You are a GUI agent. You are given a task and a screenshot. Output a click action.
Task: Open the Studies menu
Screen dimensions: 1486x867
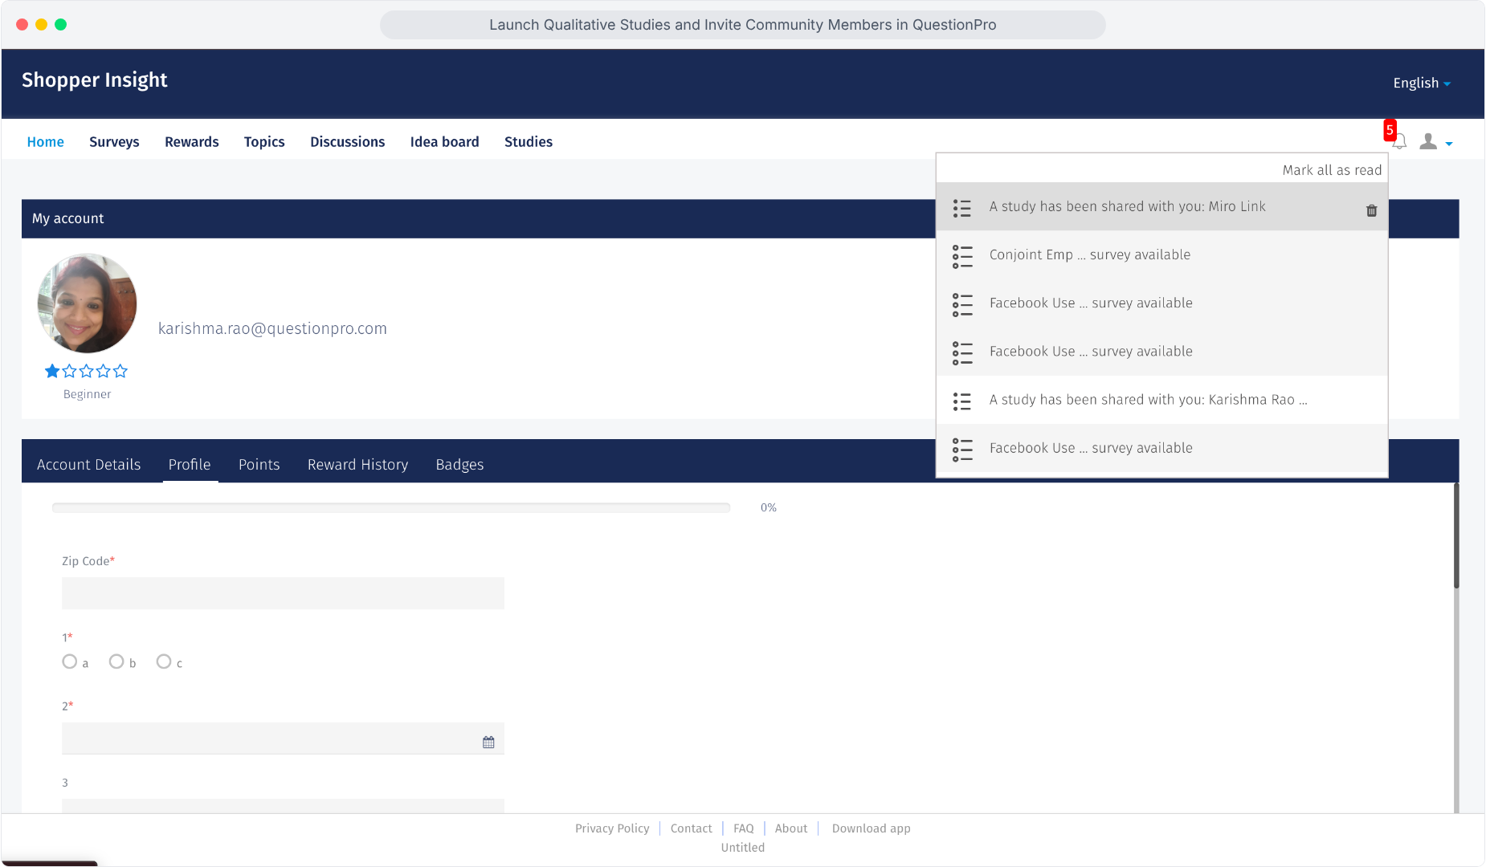529,142
